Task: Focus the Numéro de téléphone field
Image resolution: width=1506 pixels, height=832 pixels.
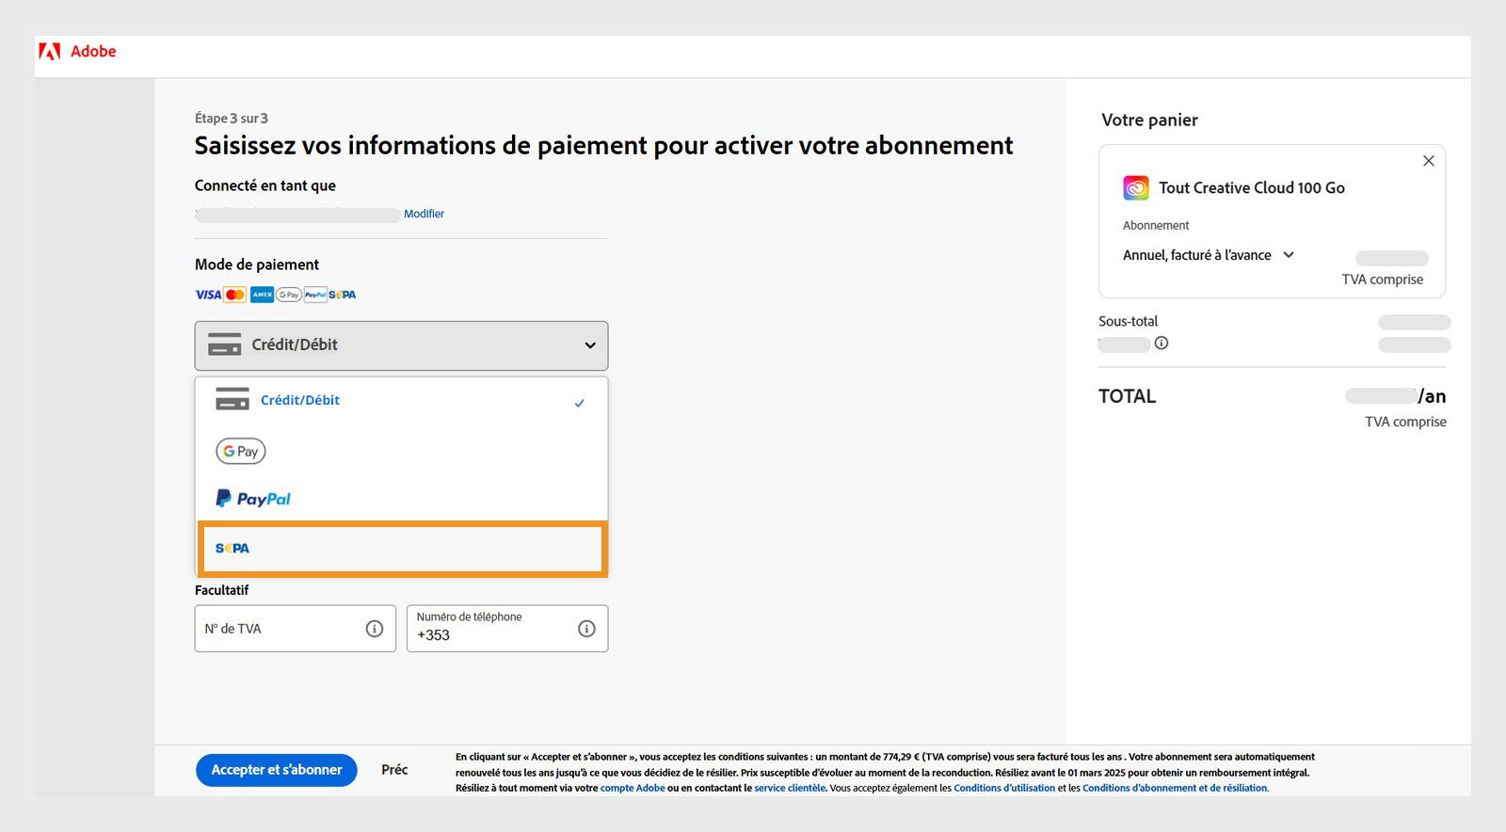Action: [507, 629]
